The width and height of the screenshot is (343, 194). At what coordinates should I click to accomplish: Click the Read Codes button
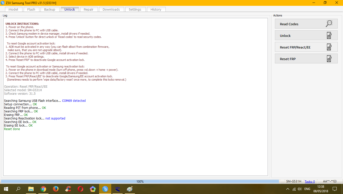tap(306, 24)
